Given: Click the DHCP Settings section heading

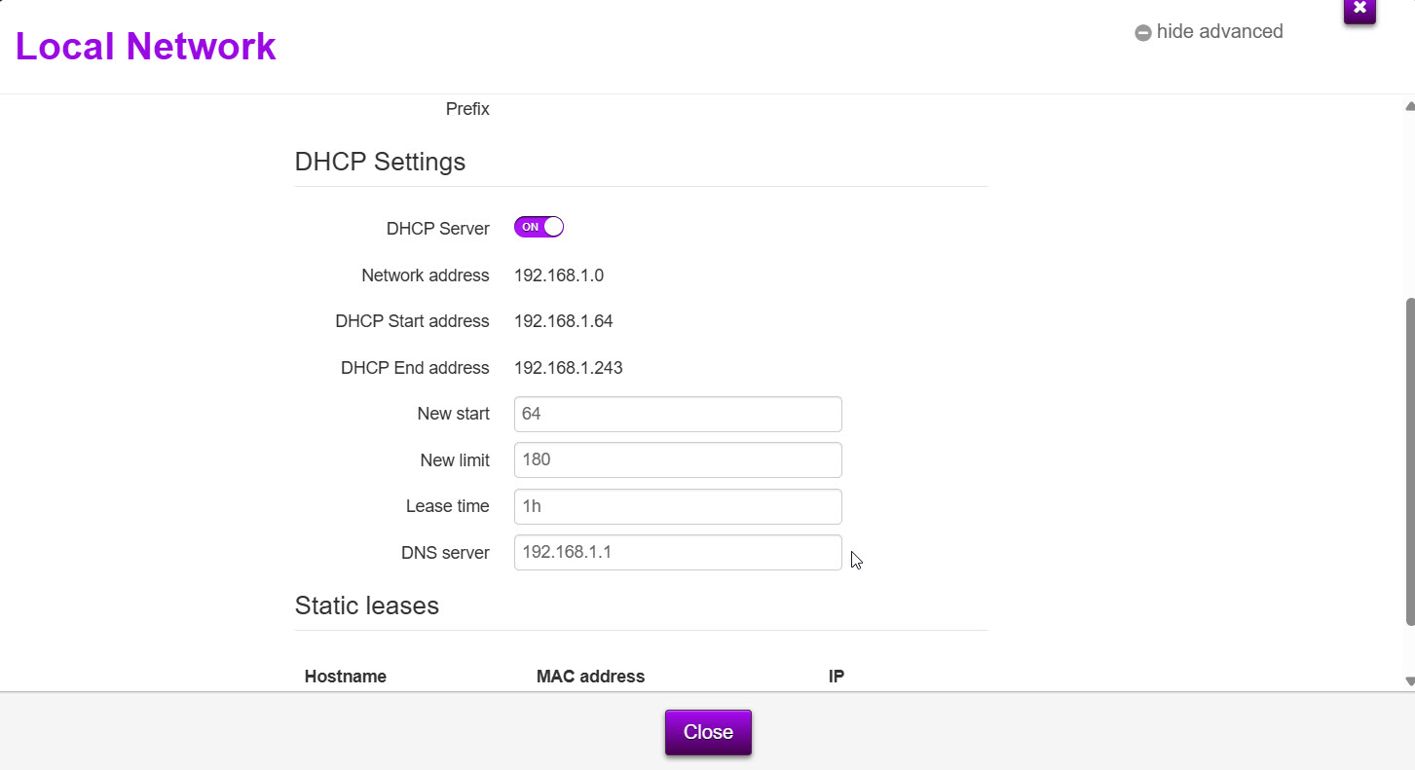Looking at the screenshot, I should coord(380,162).
